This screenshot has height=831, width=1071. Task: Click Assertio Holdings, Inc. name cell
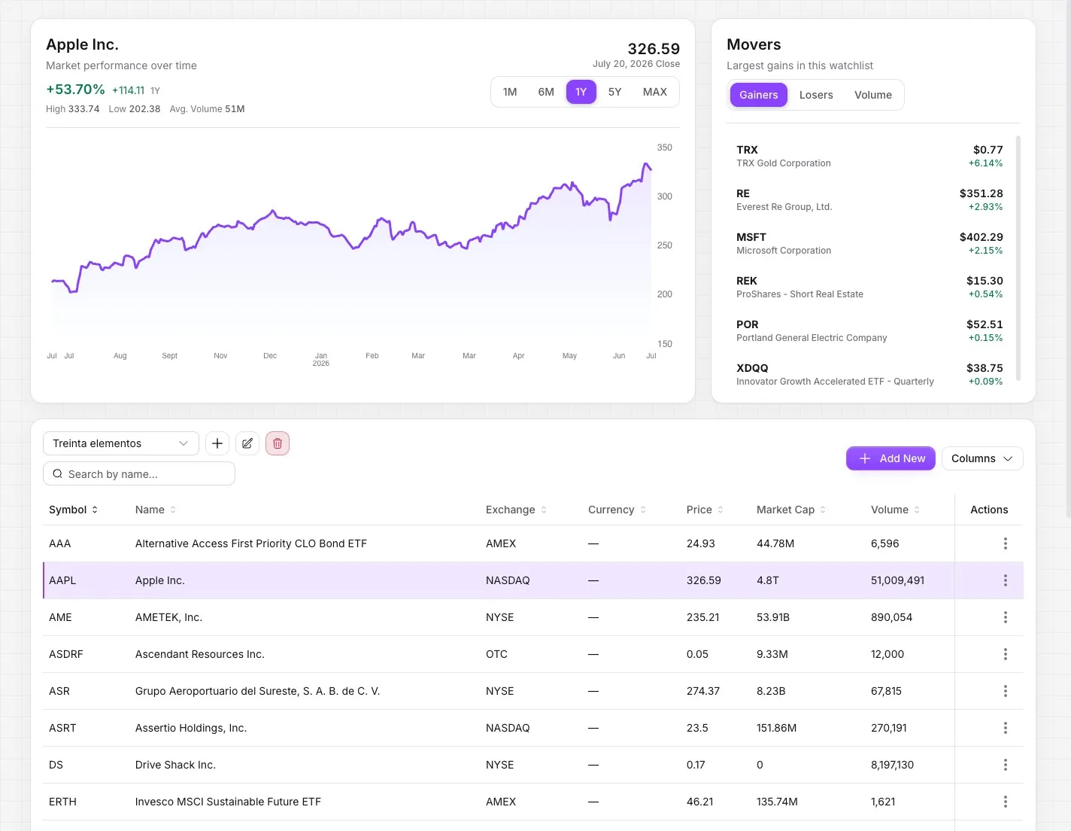point(191,728)
